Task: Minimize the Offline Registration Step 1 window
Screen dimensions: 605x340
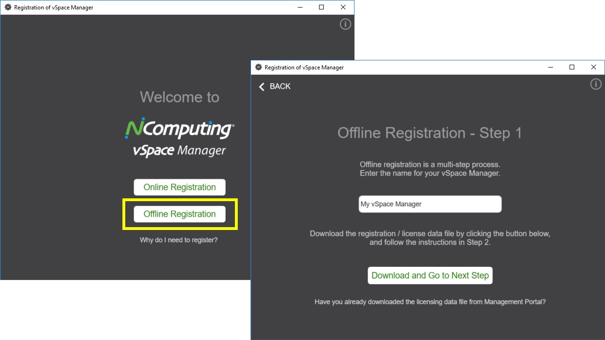Action: coord(550,67)
